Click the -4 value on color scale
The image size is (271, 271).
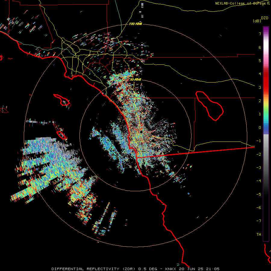click(259, 181)
